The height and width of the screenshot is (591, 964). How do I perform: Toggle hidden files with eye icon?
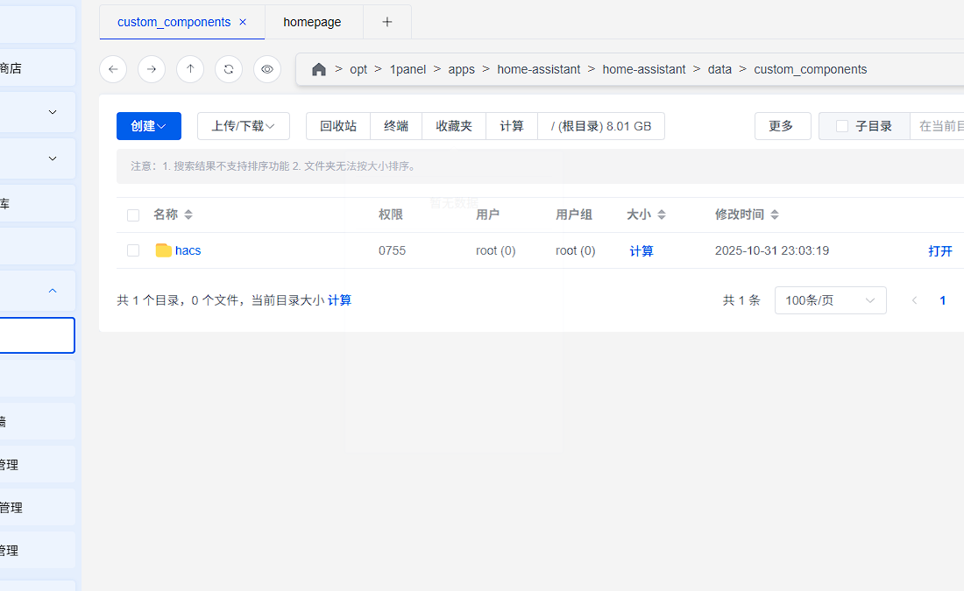[267, 69]
